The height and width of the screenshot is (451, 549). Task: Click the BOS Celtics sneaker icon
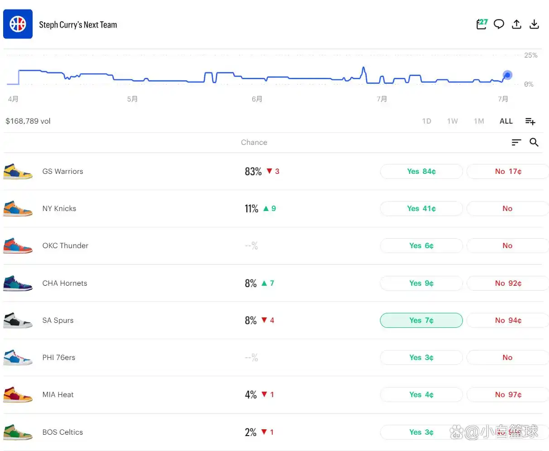(x=18, y=432)
